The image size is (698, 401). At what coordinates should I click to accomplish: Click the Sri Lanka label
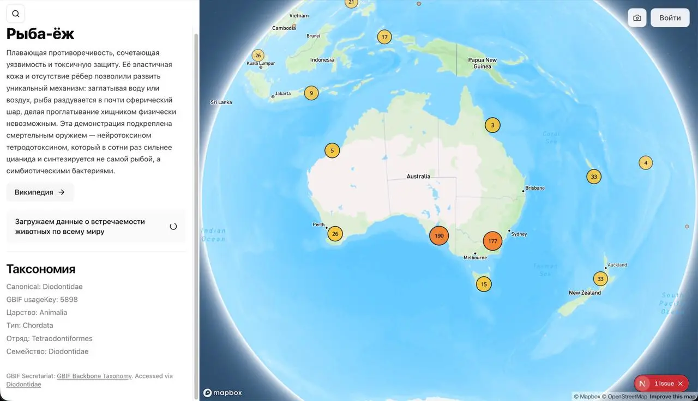(221, 102)
